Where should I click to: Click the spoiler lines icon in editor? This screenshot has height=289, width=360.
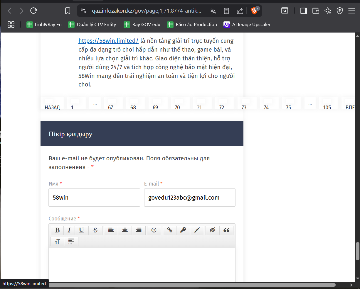pos(71,242)
